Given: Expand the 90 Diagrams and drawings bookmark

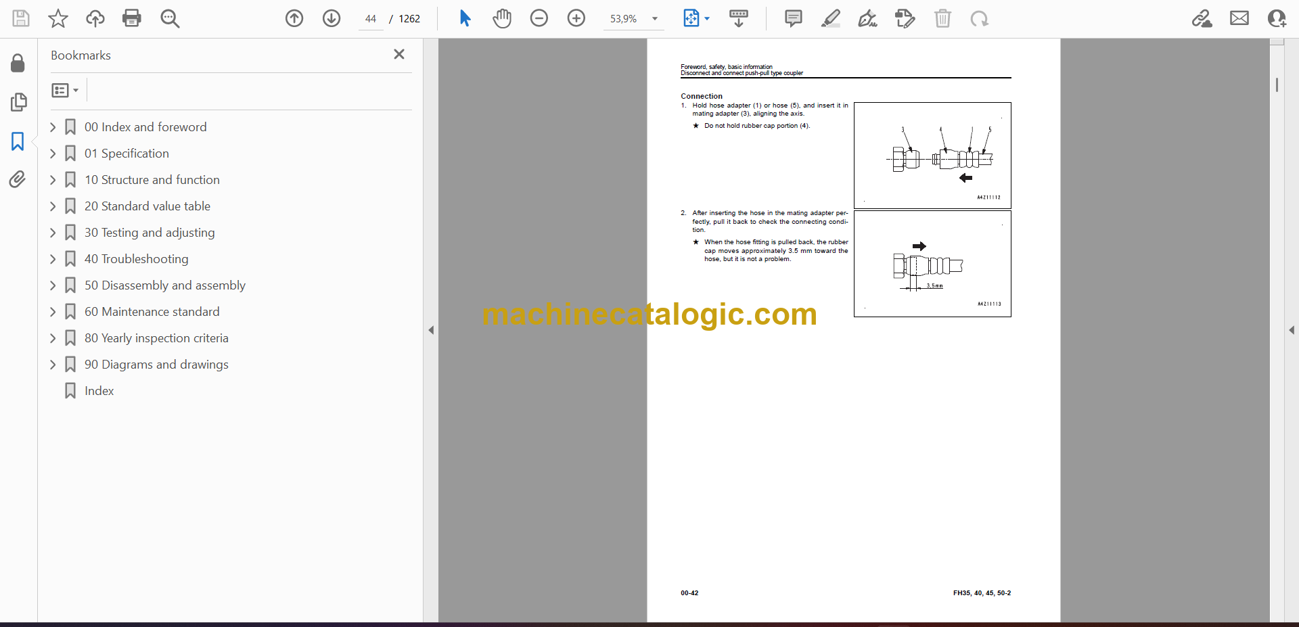Looking at the screenshot, I should [x=53, y=365].
